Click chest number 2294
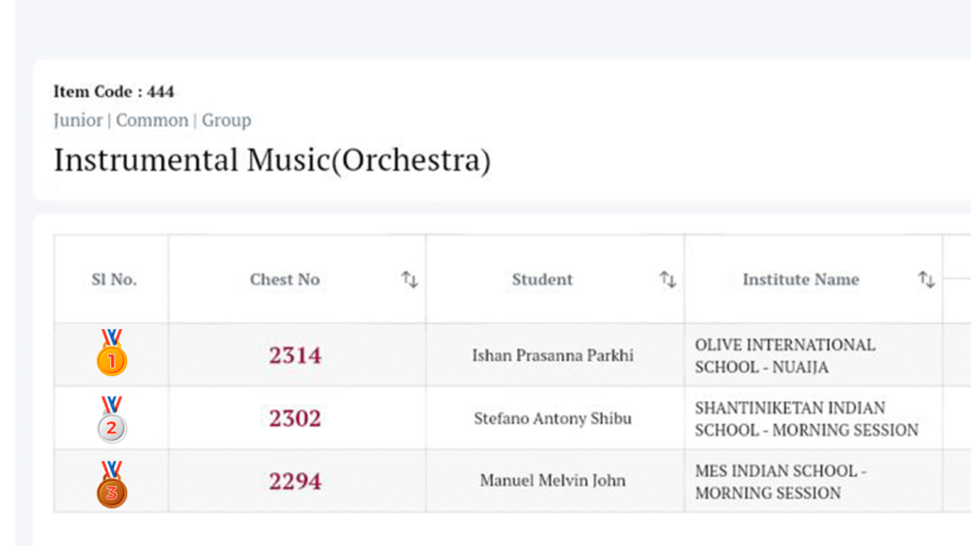The height and width of the screenshot is (546, 971). coord(295,481)
